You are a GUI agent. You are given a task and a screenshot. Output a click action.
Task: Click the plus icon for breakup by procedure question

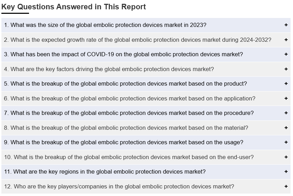coord(286,113)
